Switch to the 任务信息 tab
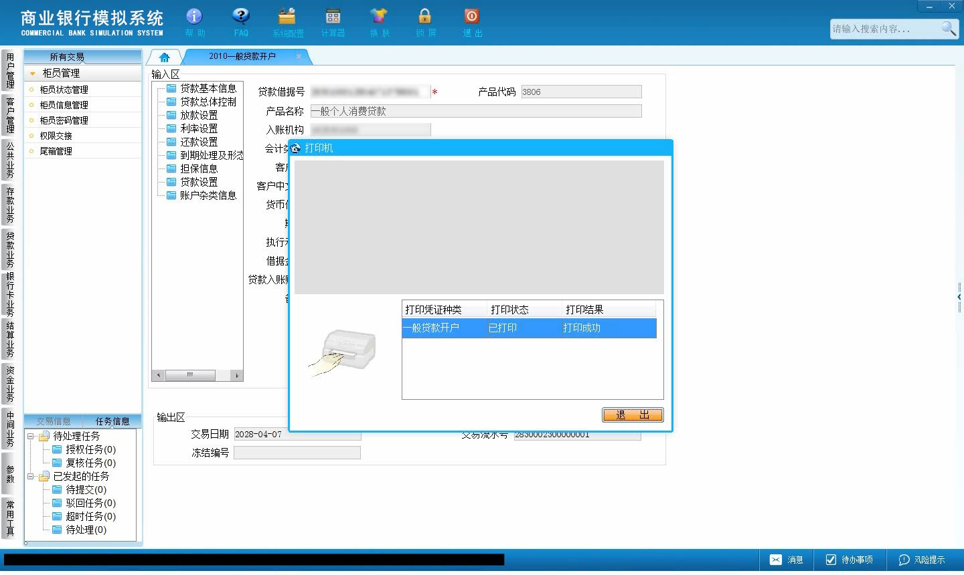 [112, 421]
